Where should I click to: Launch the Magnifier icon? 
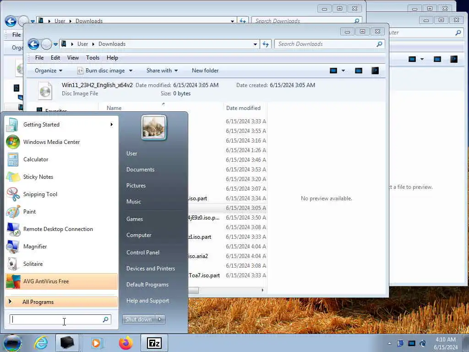12,246
